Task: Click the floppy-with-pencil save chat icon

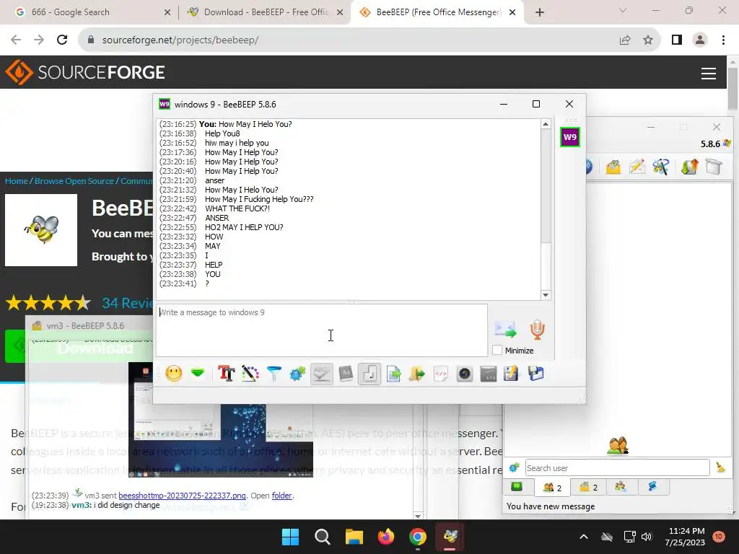Action: click(x=512, y=374)
